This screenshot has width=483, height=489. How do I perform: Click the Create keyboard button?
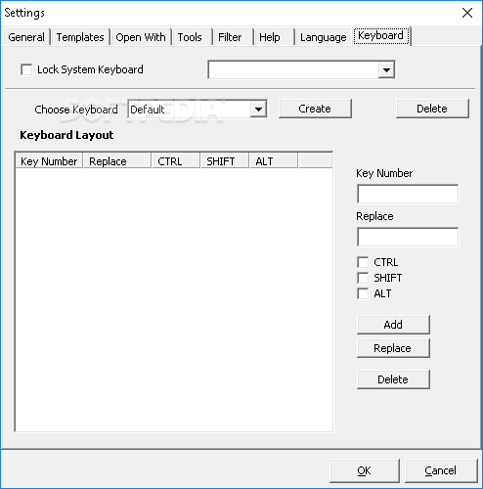(x=315, y=109)
